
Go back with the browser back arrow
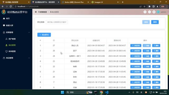point(3,6)
